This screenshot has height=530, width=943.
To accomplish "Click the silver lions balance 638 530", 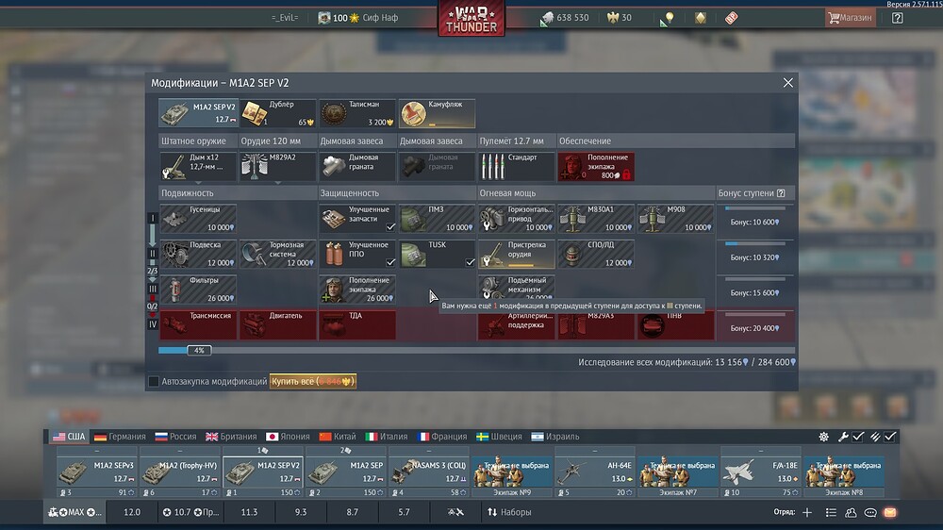I will coord(565,17).
